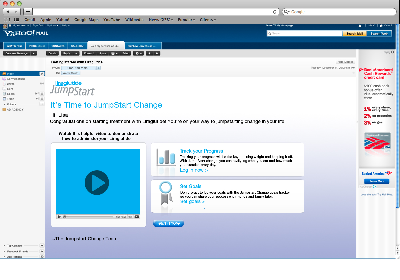This screenshot has height=280, width=400.
Task: Go back with the browser back arrow
Action: tap(8, 12)
